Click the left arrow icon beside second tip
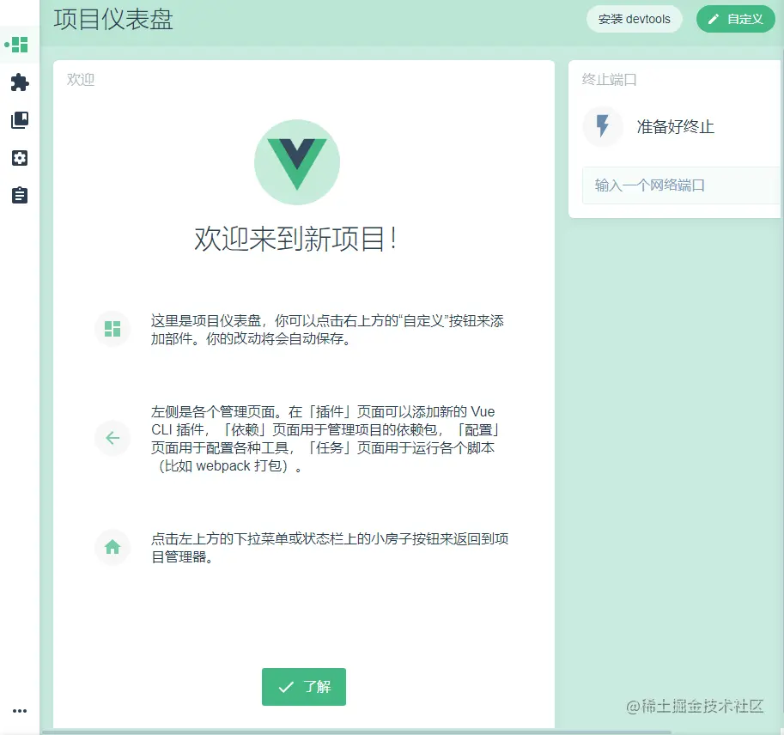This screenshot has height=735, width=784. coord(112,438)
